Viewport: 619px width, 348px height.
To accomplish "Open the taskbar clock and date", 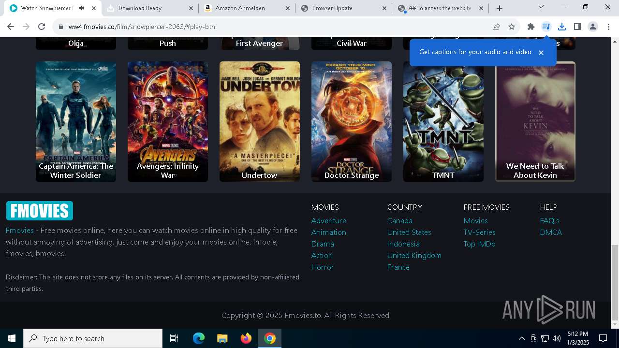I will [578, 338].
